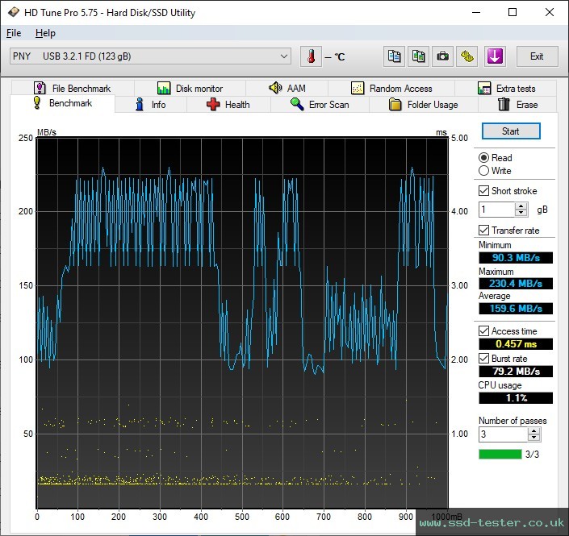569x536 pixels.
Task: Switch to the AAM tab
Action: pyautogui.click(x=287, y=88)
